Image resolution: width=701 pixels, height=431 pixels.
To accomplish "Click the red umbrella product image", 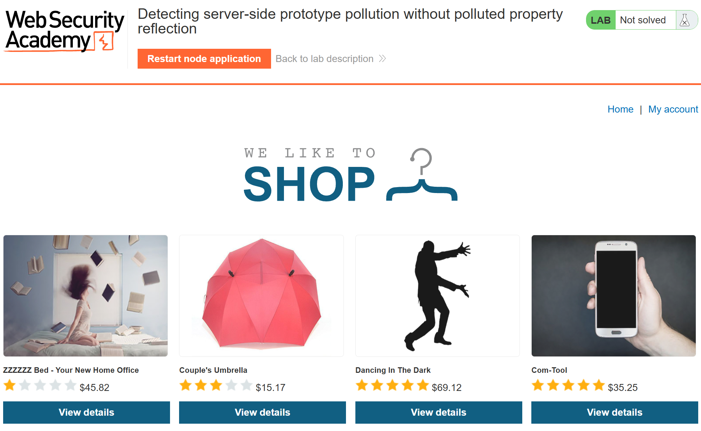I will (x=262, y=296).
